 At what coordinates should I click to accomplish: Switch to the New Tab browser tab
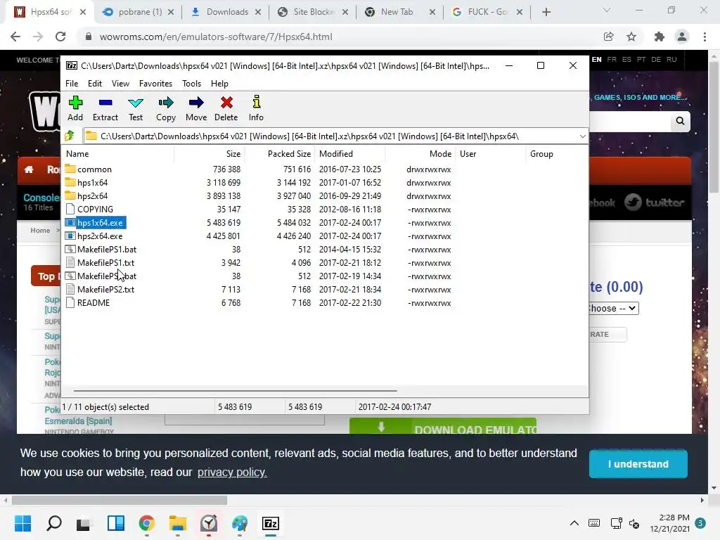pos(400,12)
